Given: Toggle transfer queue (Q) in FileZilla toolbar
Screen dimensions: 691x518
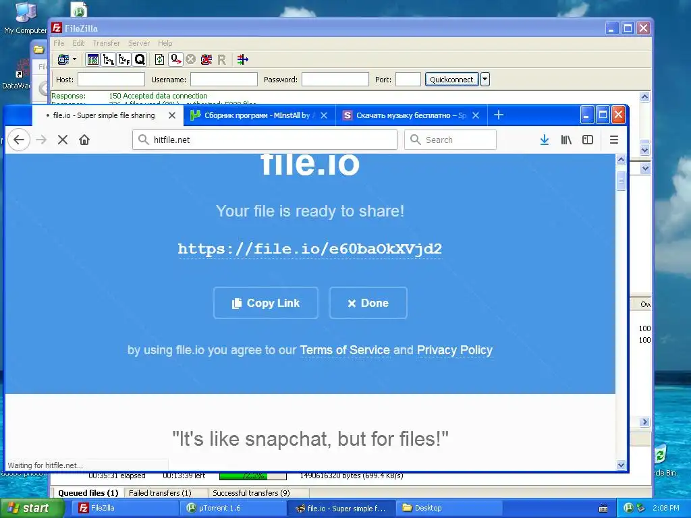Looking at the screenshot, I should (x=140, y=59).
